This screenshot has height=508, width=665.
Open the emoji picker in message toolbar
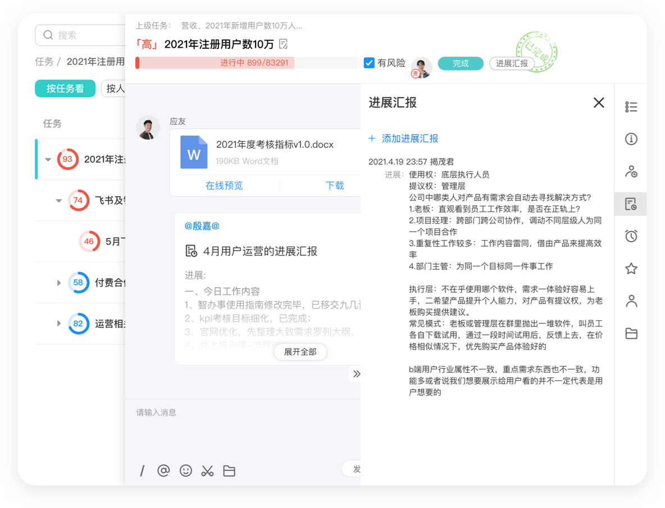coord(186,470)
